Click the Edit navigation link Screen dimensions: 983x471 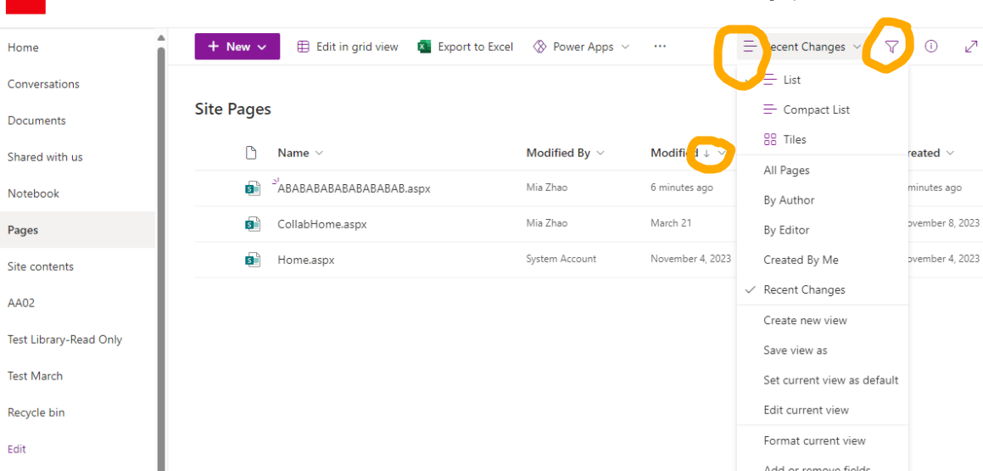coord(17,449)
